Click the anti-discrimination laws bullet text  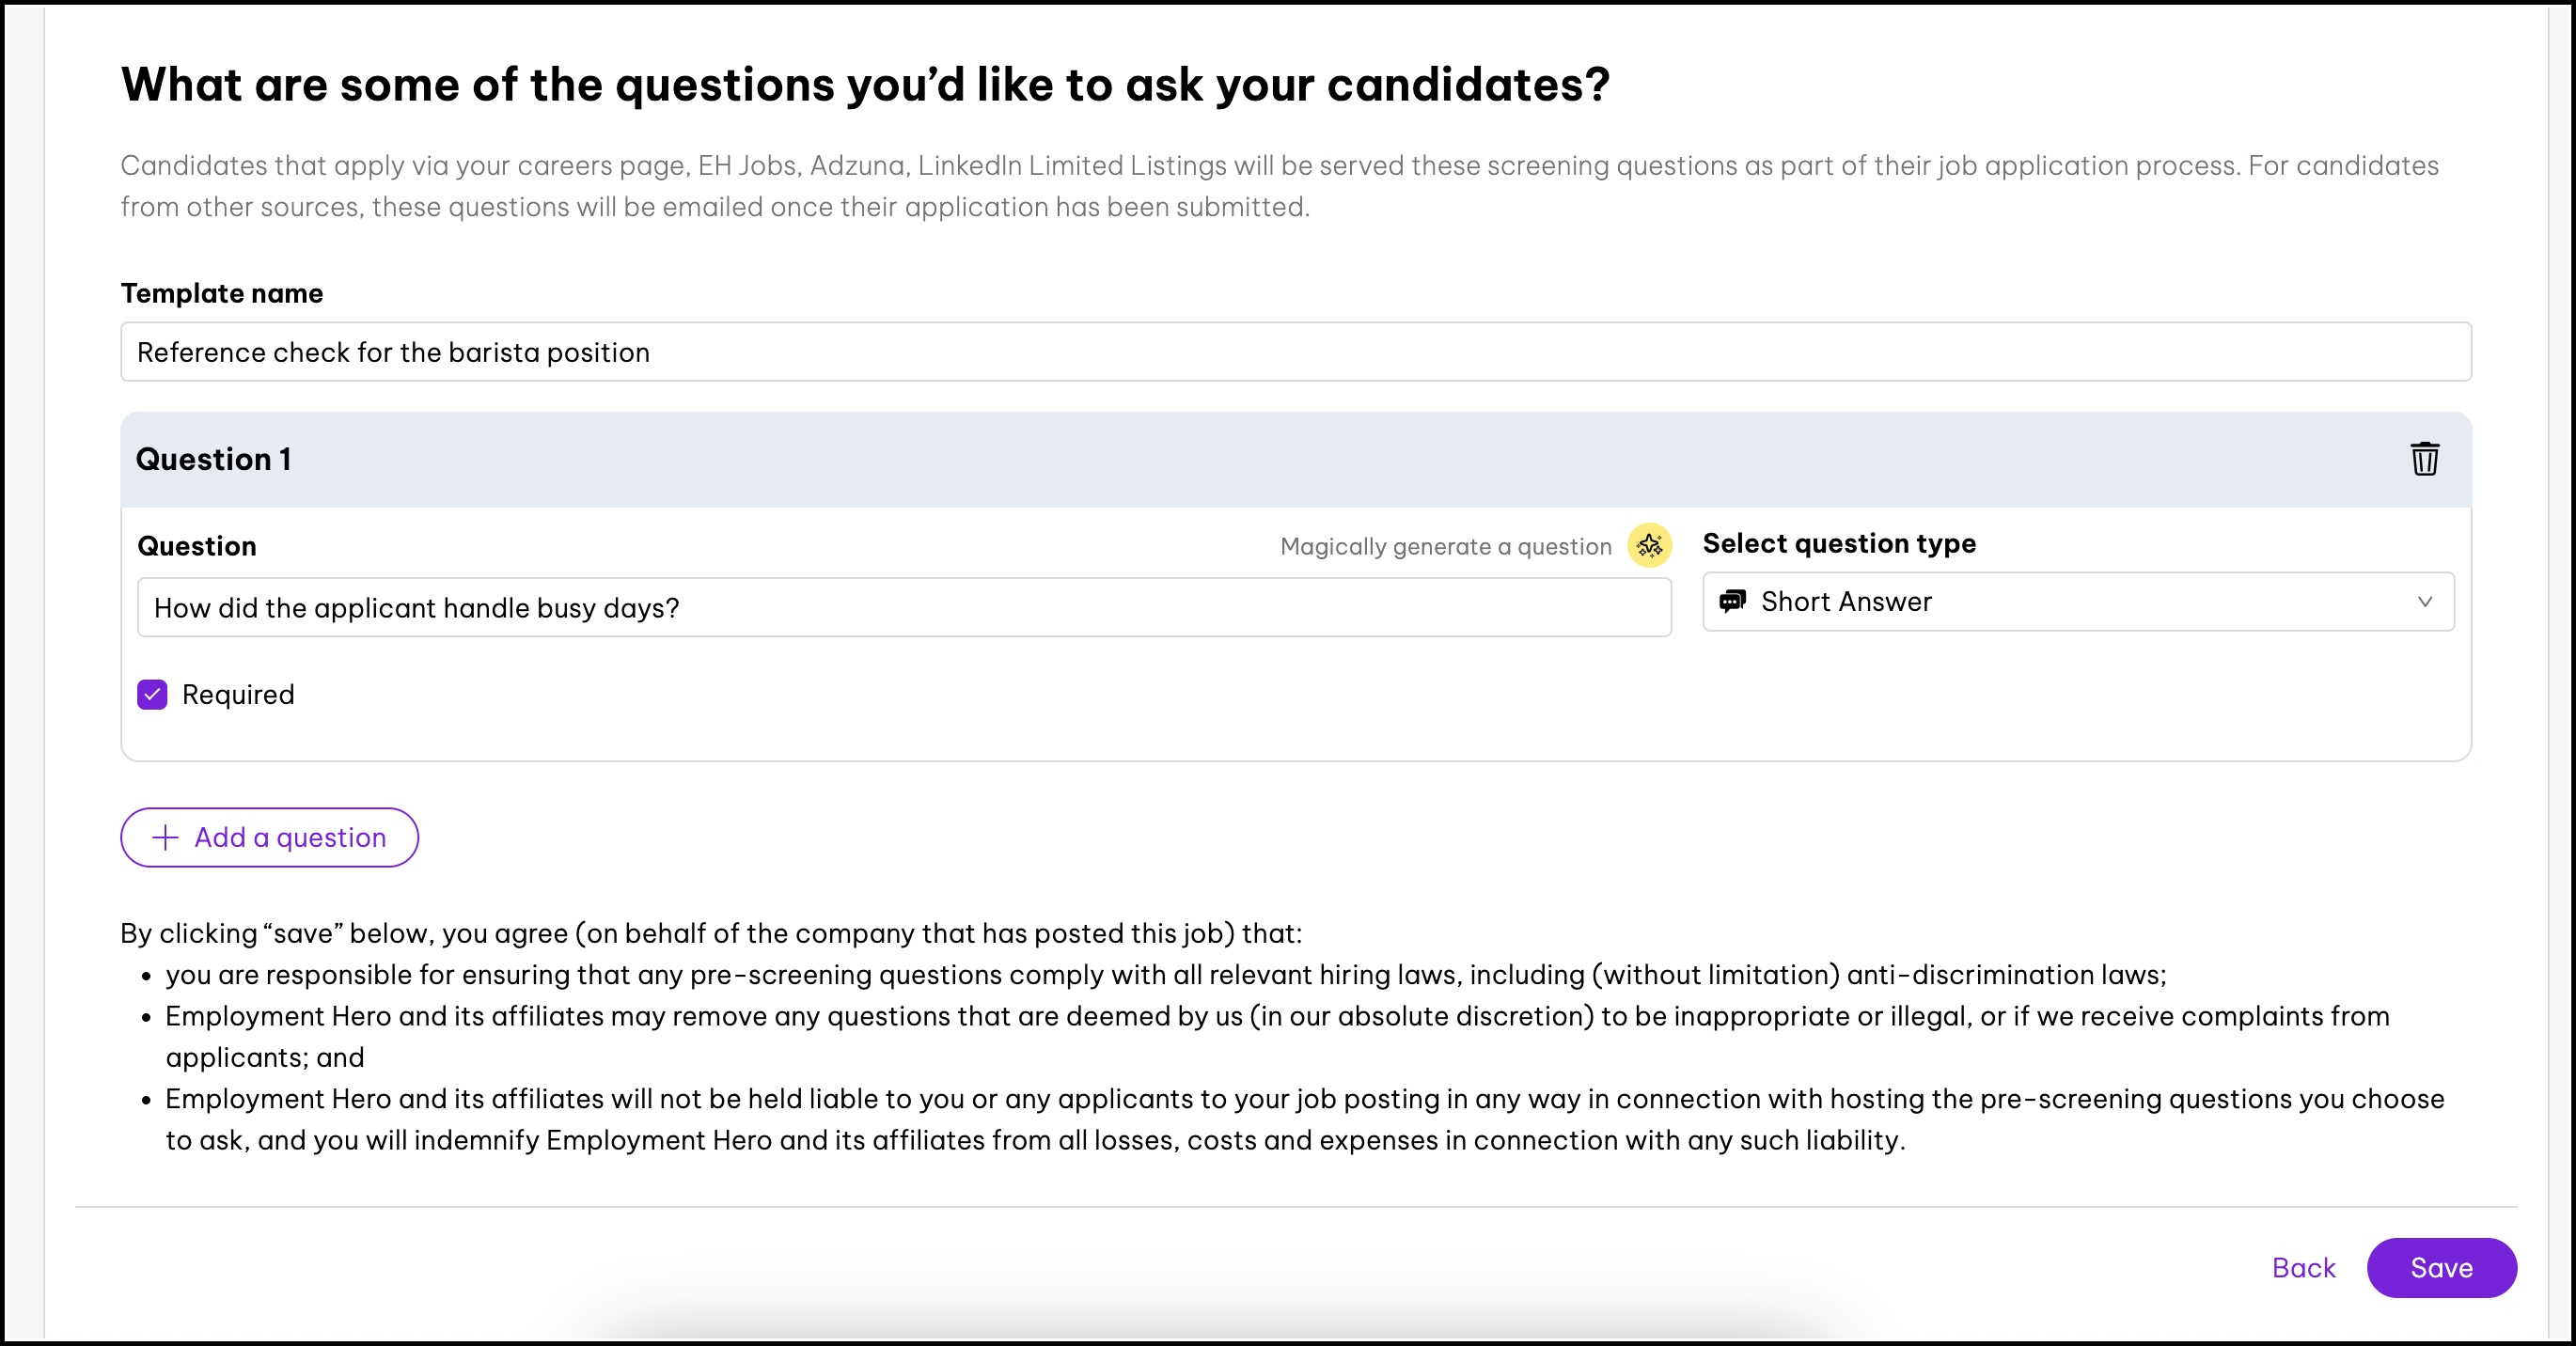(1165, 975)
